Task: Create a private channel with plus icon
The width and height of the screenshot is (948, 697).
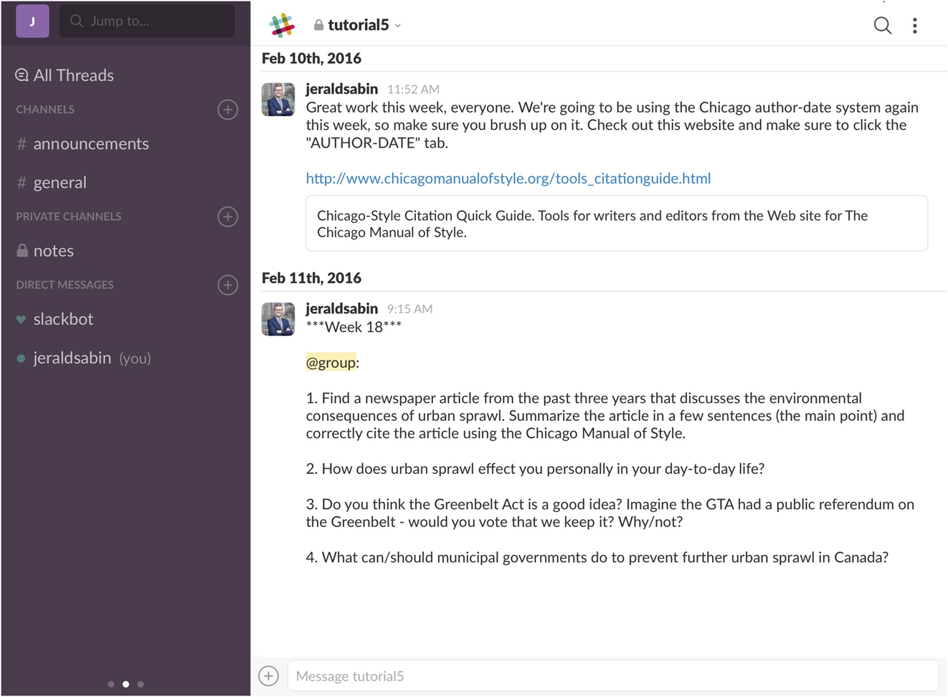Action: 227,217
